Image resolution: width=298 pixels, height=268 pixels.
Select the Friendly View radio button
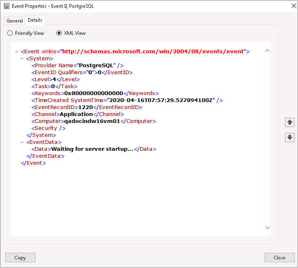[10, 33]
